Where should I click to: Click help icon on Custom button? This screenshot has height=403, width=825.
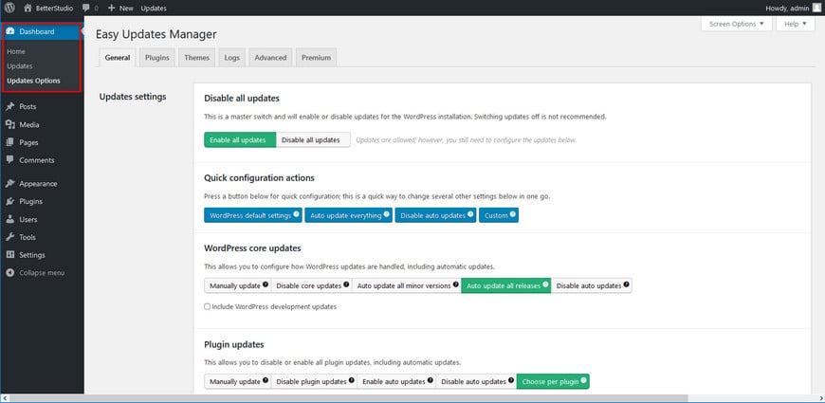512,214
